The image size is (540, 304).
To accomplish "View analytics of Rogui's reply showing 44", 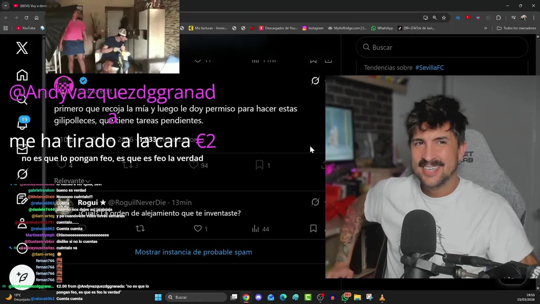I will coord(260,228).
